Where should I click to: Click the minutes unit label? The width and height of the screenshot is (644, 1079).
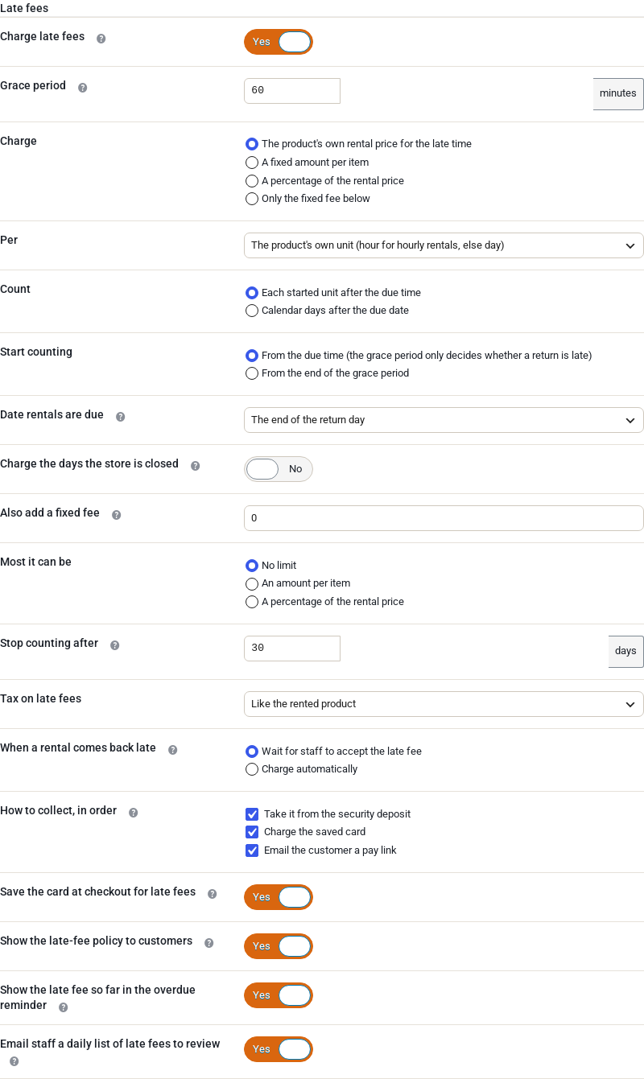click(618, 93)
